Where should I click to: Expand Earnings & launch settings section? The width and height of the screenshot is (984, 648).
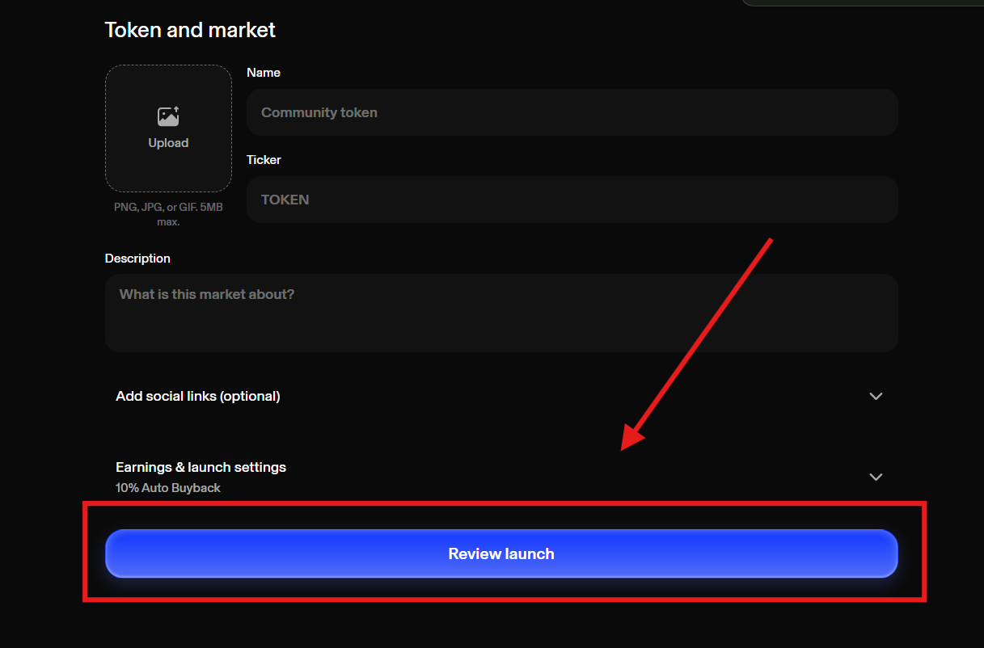pyautogui.click(x=501, y=476)
